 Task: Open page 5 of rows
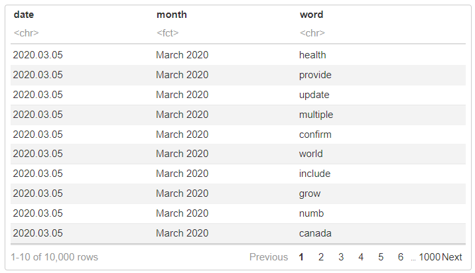pyautogui.click(x=381, y=257)
